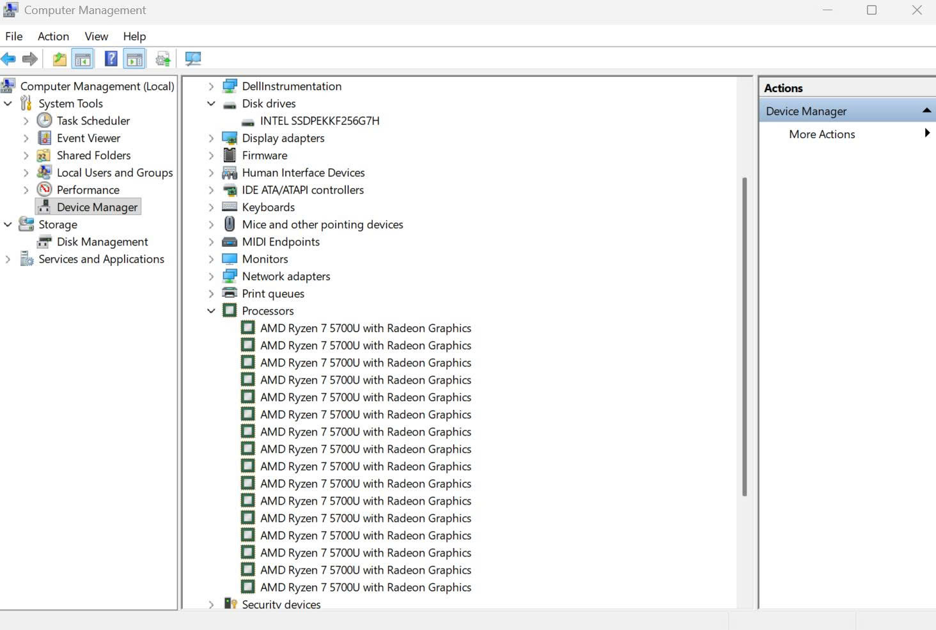This screenshot has height=630, width=936.
Task: Expand the Network adapters category
Action: coord(211,276)
